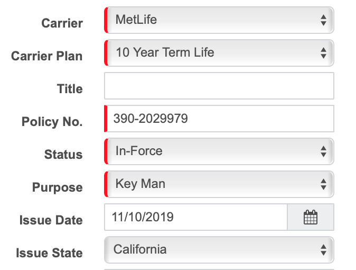Screen dimensions: 356x270
Task: Click the Carrier Plan label text
Action: tap(47, 56)
